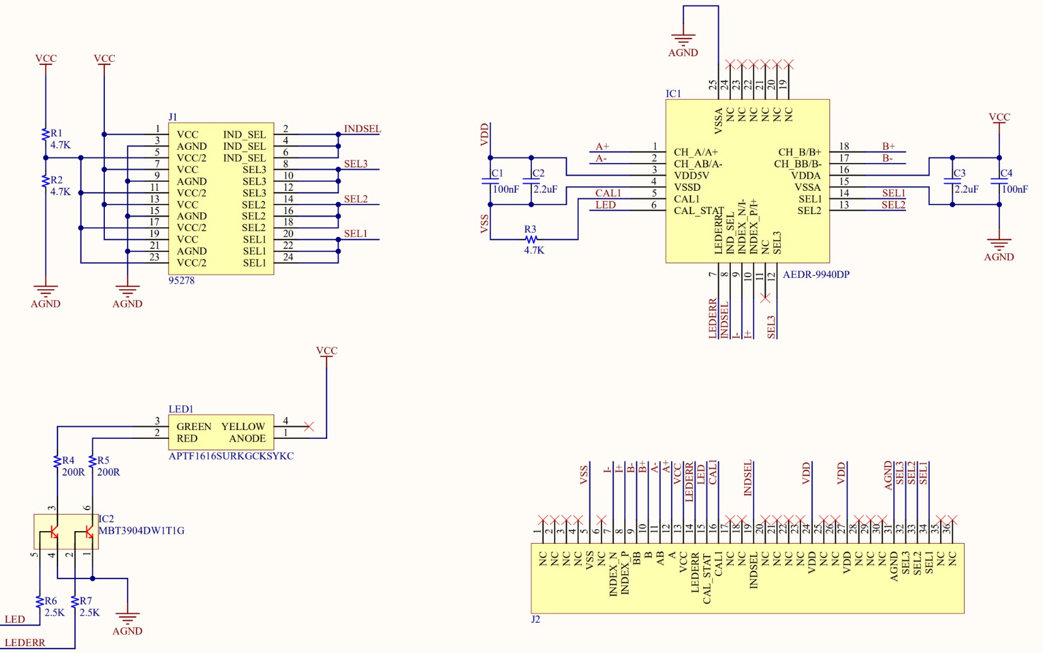Viewport: 1043px width, 653px height.
Task: Select the IC1 encoder chip body
Action: (747, 181)
